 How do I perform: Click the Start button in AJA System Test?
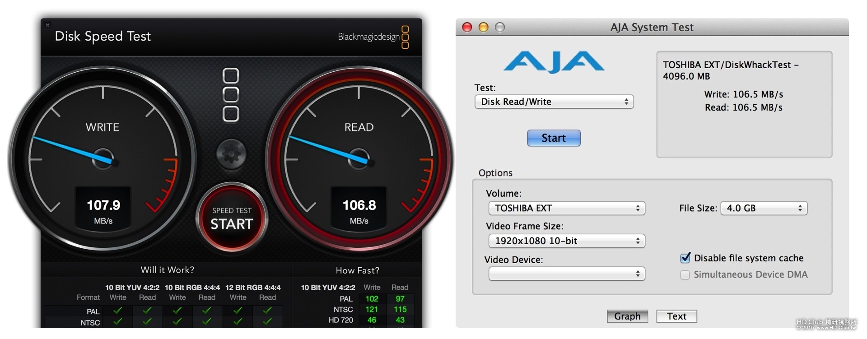554,138
